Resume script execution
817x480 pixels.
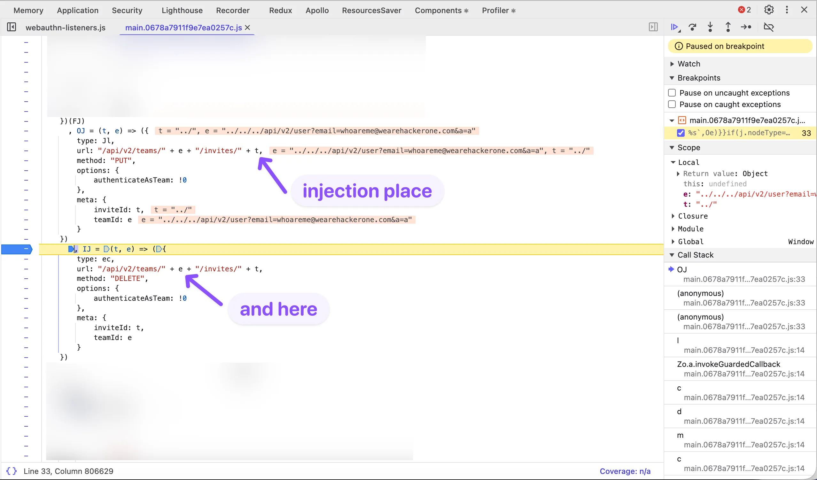coord(675,27)
